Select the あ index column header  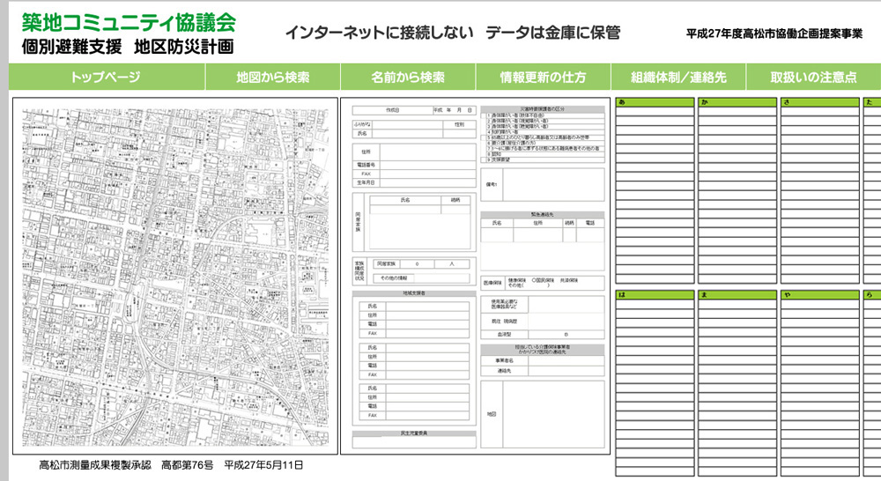point(654,102)
